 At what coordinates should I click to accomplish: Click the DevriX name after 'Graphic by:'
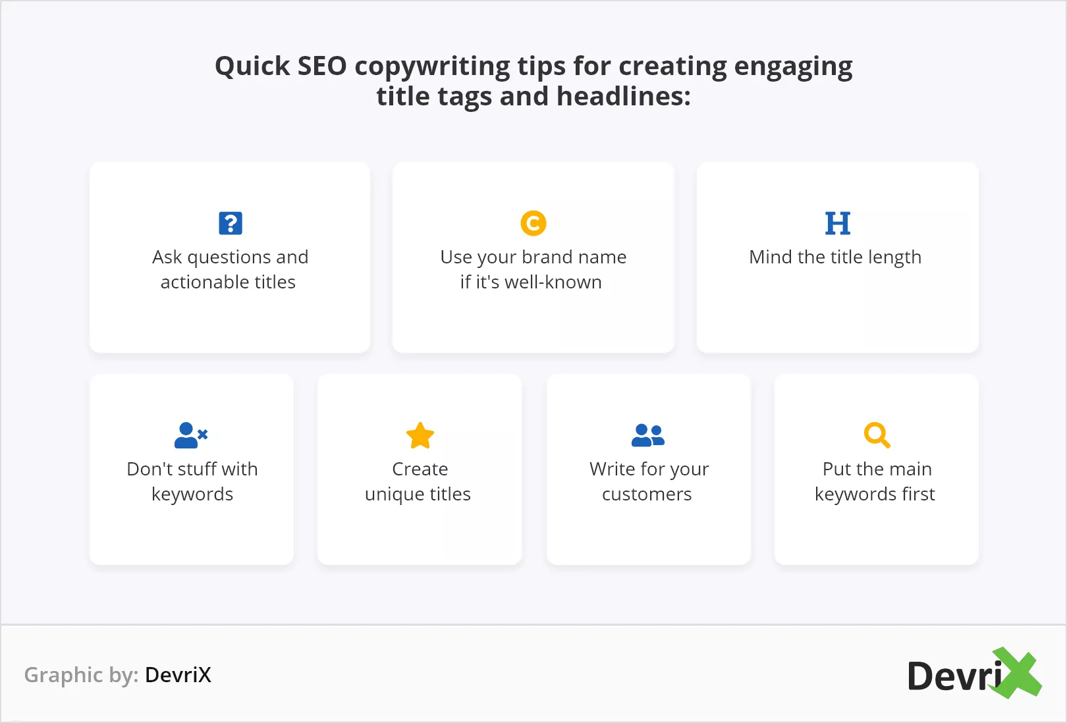(178, 675)
